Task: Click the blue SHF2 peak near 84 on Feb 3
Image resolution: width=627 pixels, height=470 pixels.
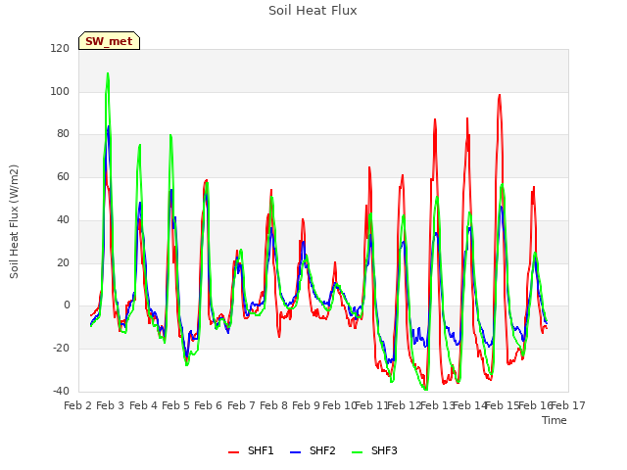Action: click(109, 127)
